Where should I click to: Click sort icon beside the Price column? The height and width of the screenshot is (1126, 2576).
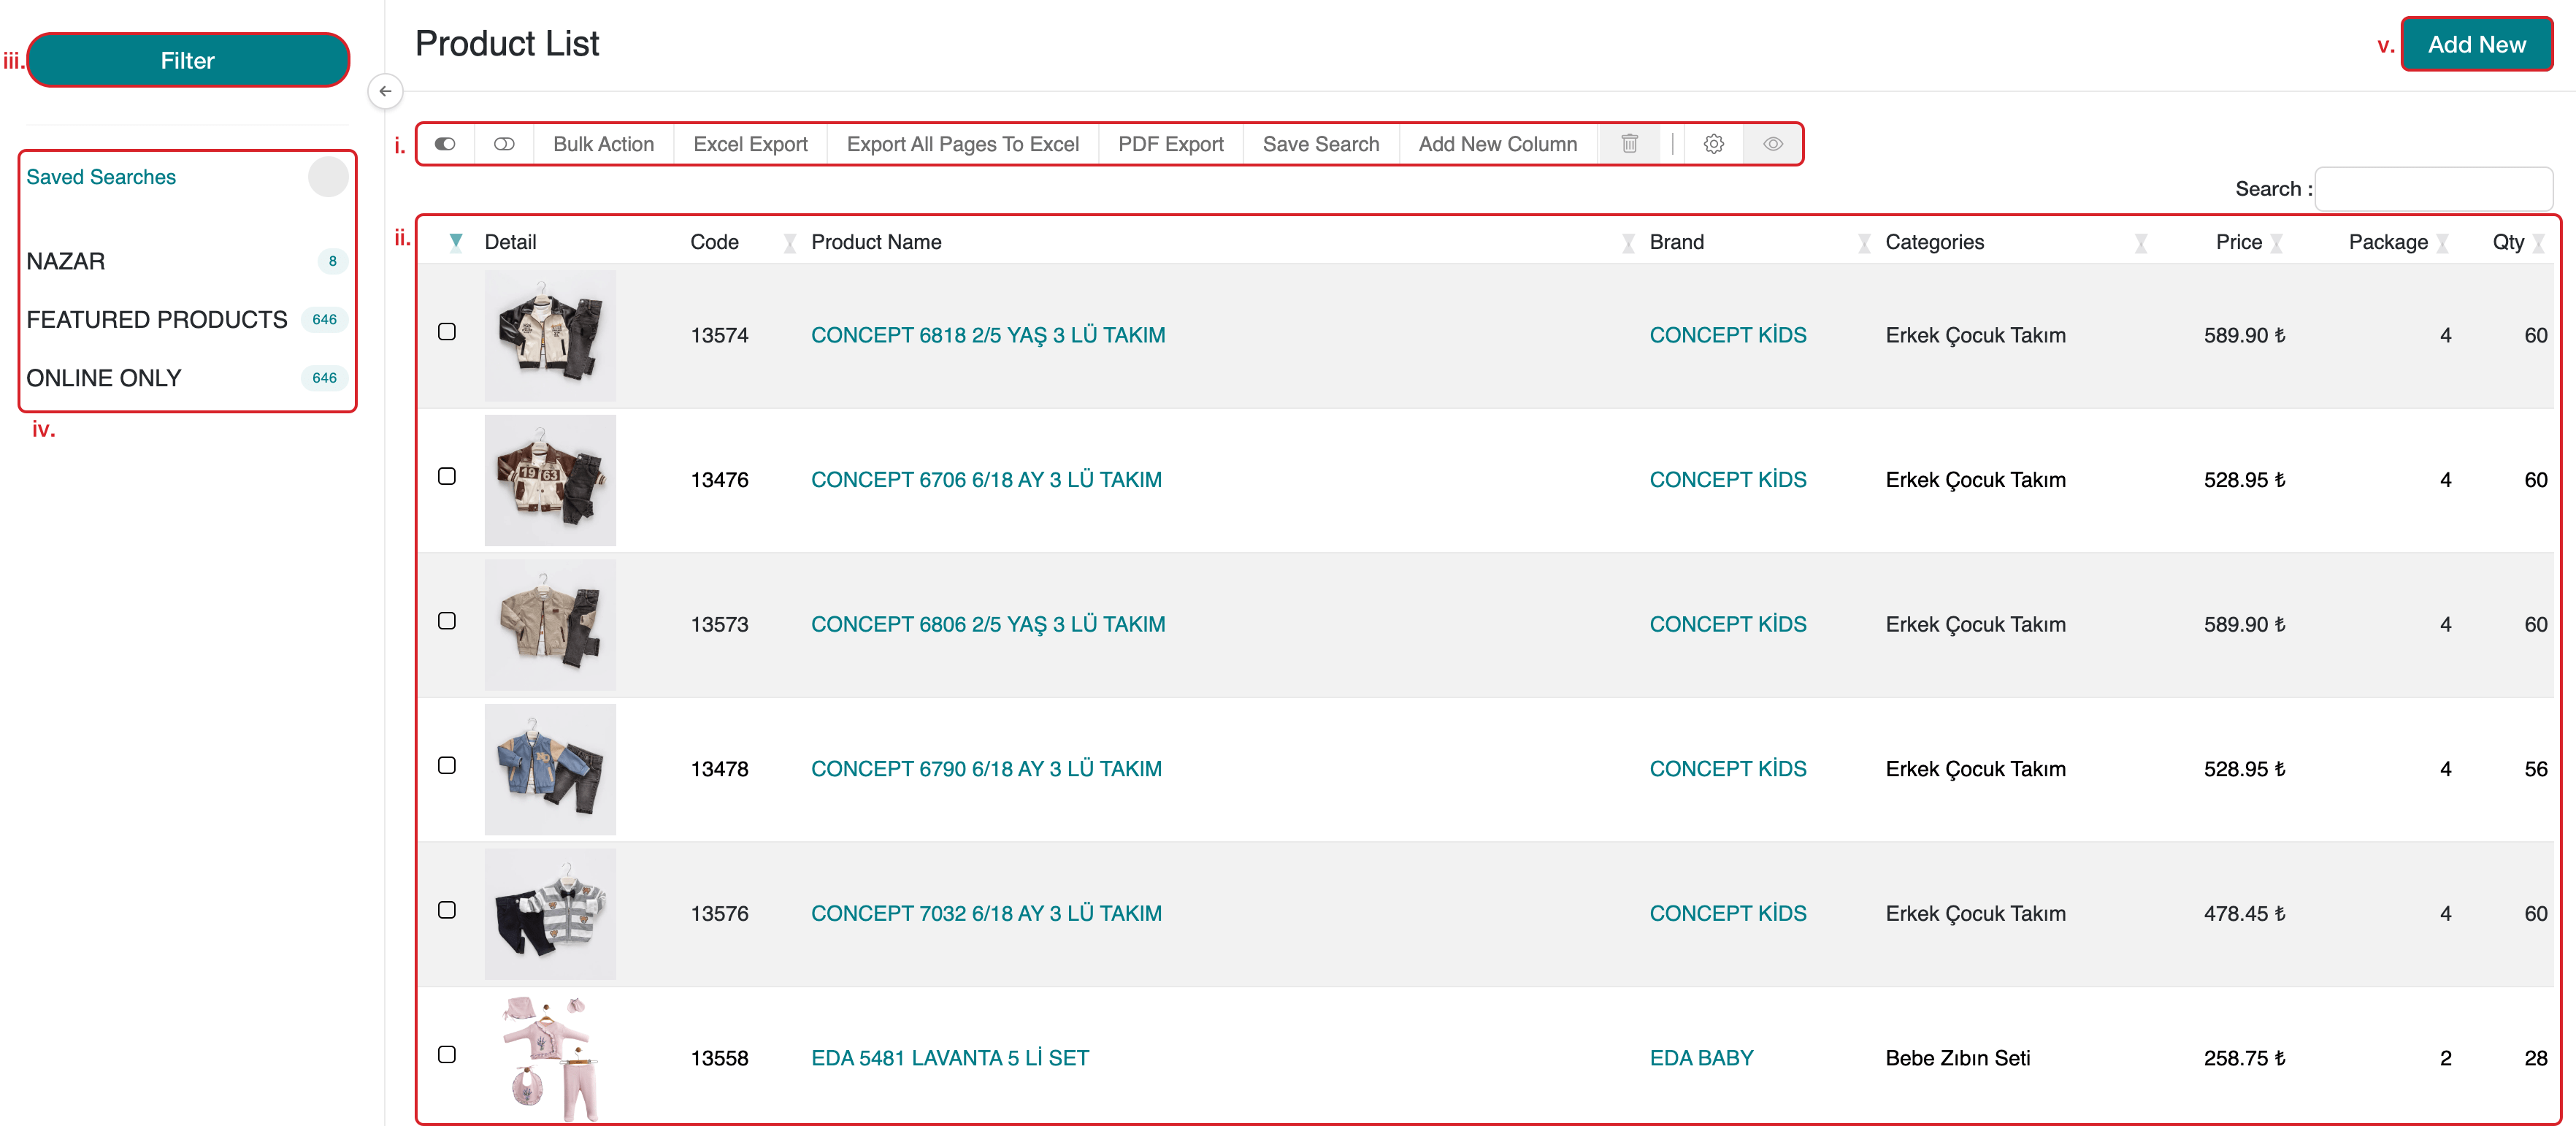(x=2276, y=243)
